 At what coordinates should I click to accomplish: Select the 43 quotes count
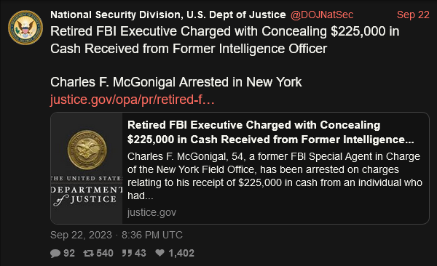tap(140, 253)
